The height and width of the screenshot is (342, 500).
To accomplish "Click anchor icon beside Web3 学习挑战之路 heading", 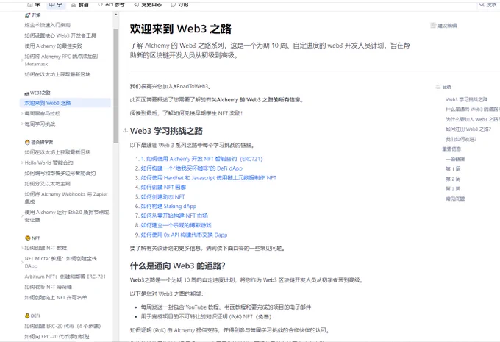I will pos(125,130).
